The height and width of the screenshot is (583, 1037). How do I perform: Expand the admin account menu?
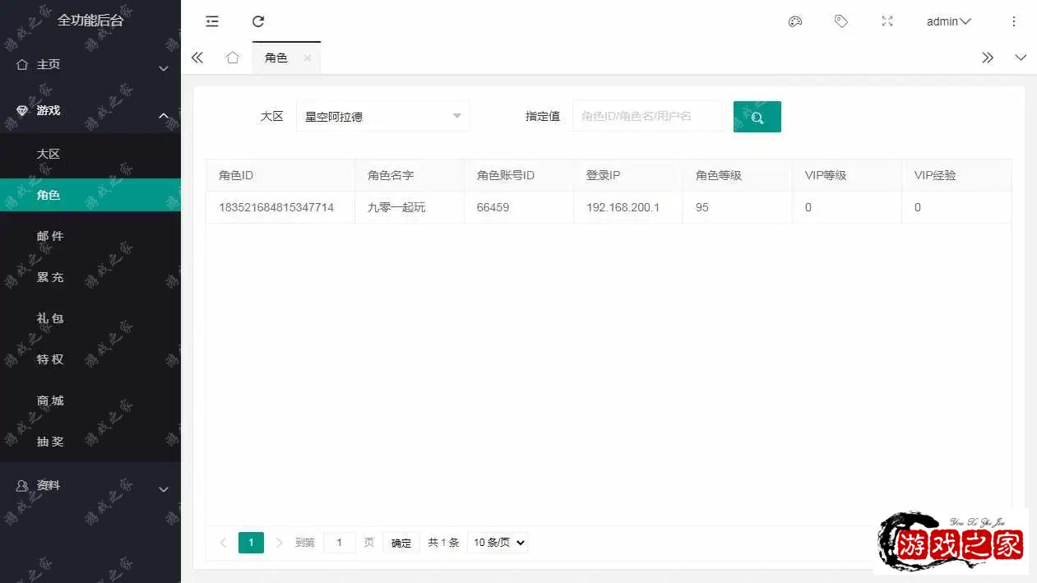(x=947, y=21)
